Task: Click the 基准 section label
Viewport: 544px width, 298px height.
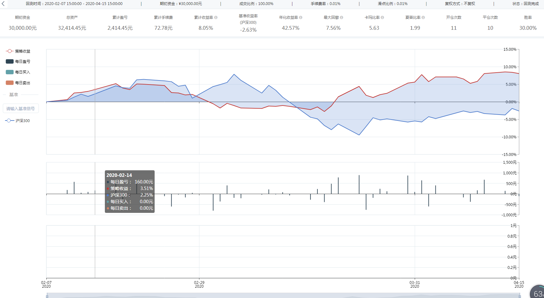Action: tap(13, 95)
